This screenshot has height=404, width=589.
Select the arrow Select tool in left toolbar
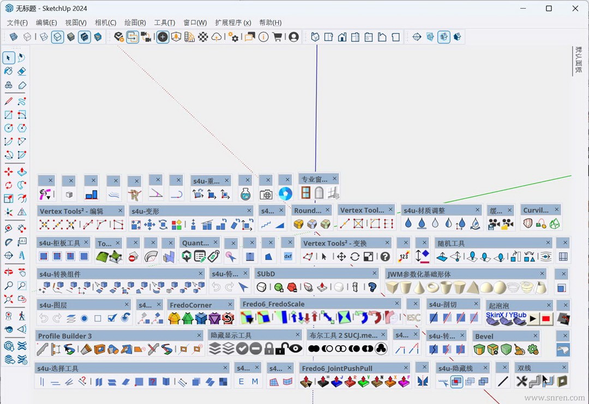coord(9,58)
